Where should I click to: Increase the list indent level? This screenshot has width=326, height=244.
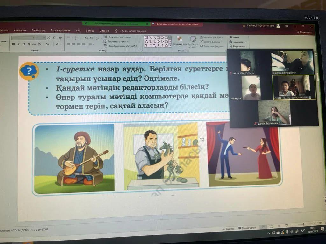point(91,38)
